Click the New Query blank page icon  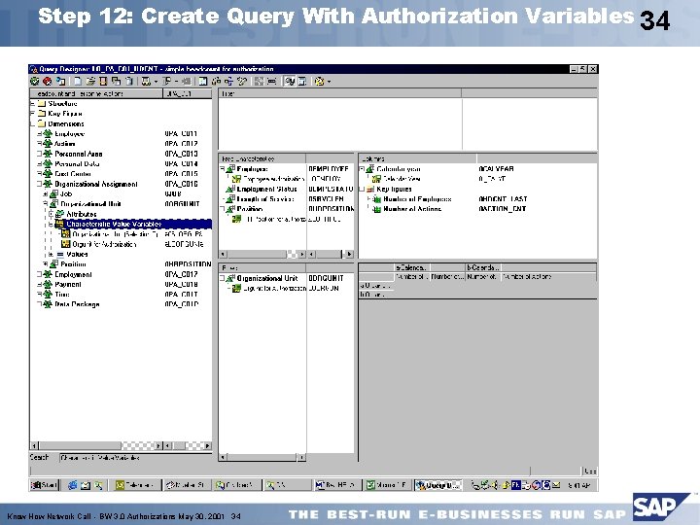[78, 82]
